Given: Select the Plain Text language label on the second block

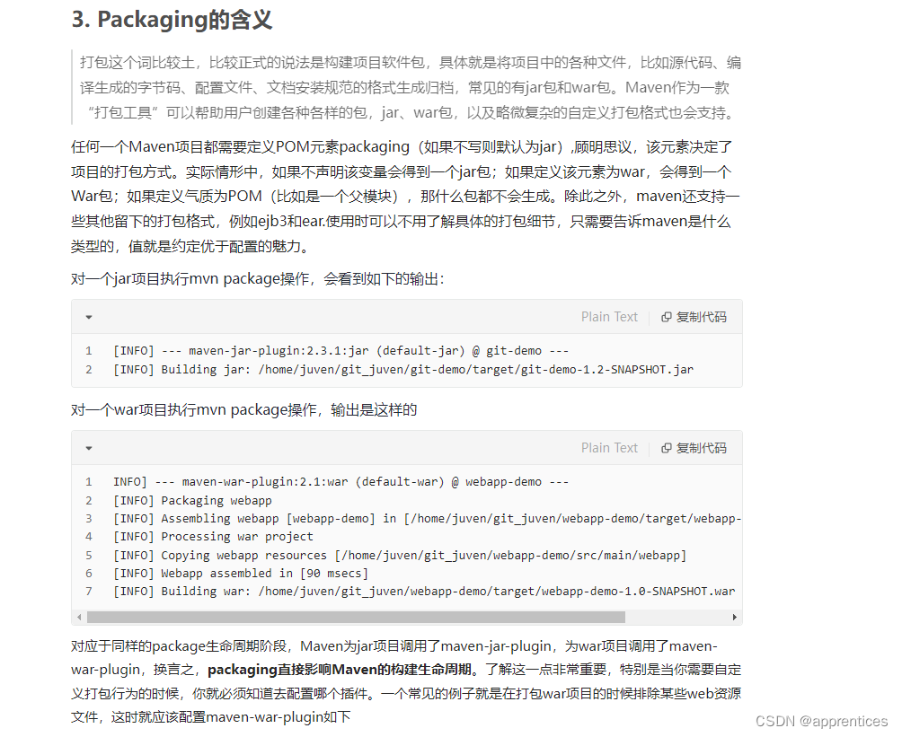Looking at the screenshot, I should pyautogui.click(x=609, y=447).
